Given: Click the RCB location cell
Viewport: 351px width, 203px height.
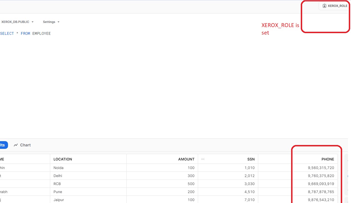Looking at the screenshot, I should click(57, 184).
